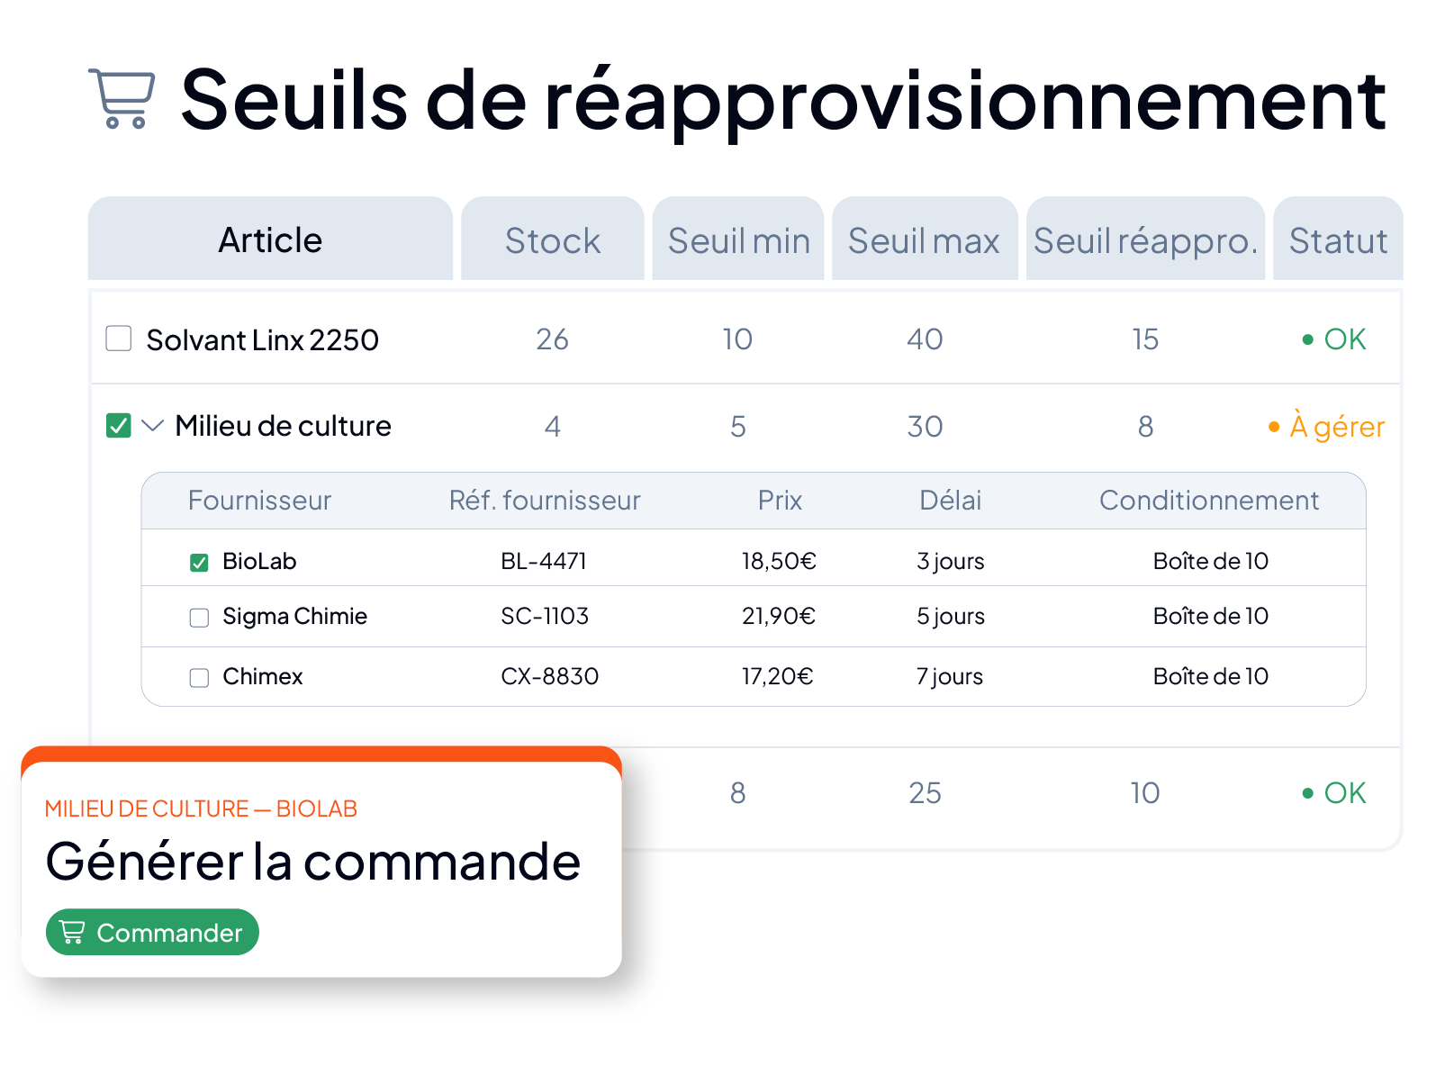Collapse the Milieu de culture row chevron
1445x1066 pixels.
153,425
